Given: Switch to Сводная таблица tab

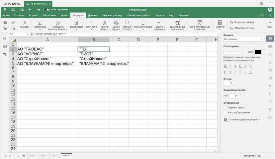Looking at the screenshot, I should [112, 15].
